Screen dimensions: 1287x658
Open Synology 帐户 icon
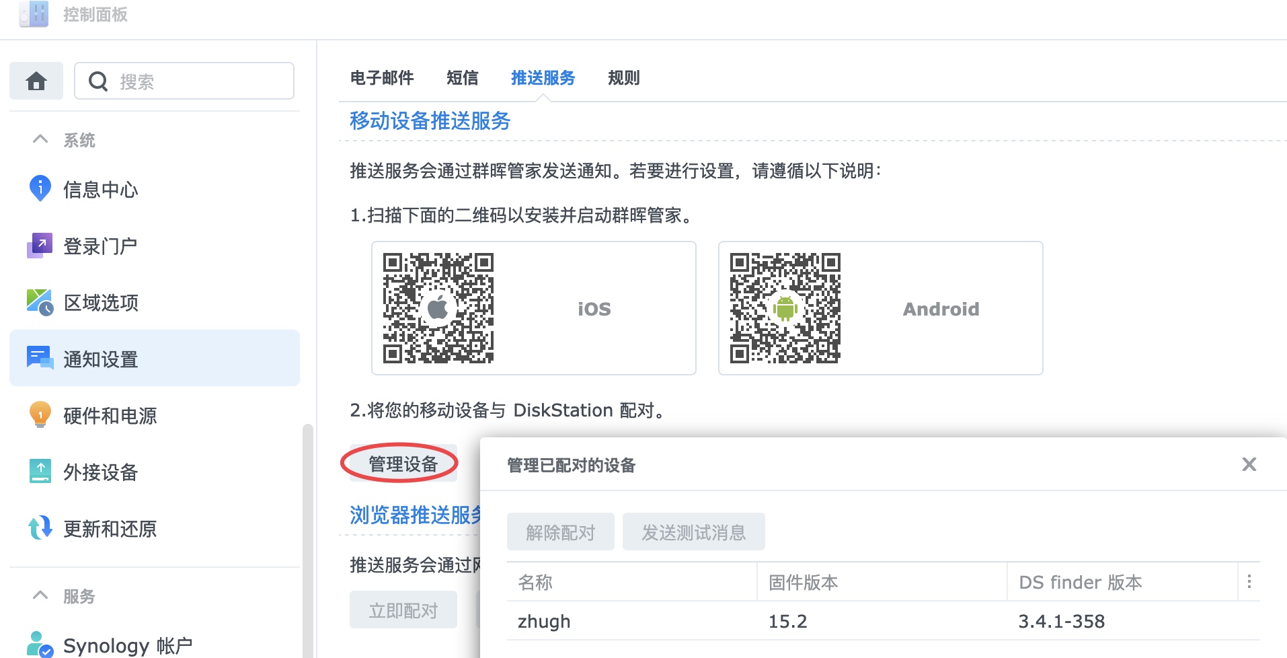click(40, 644)
